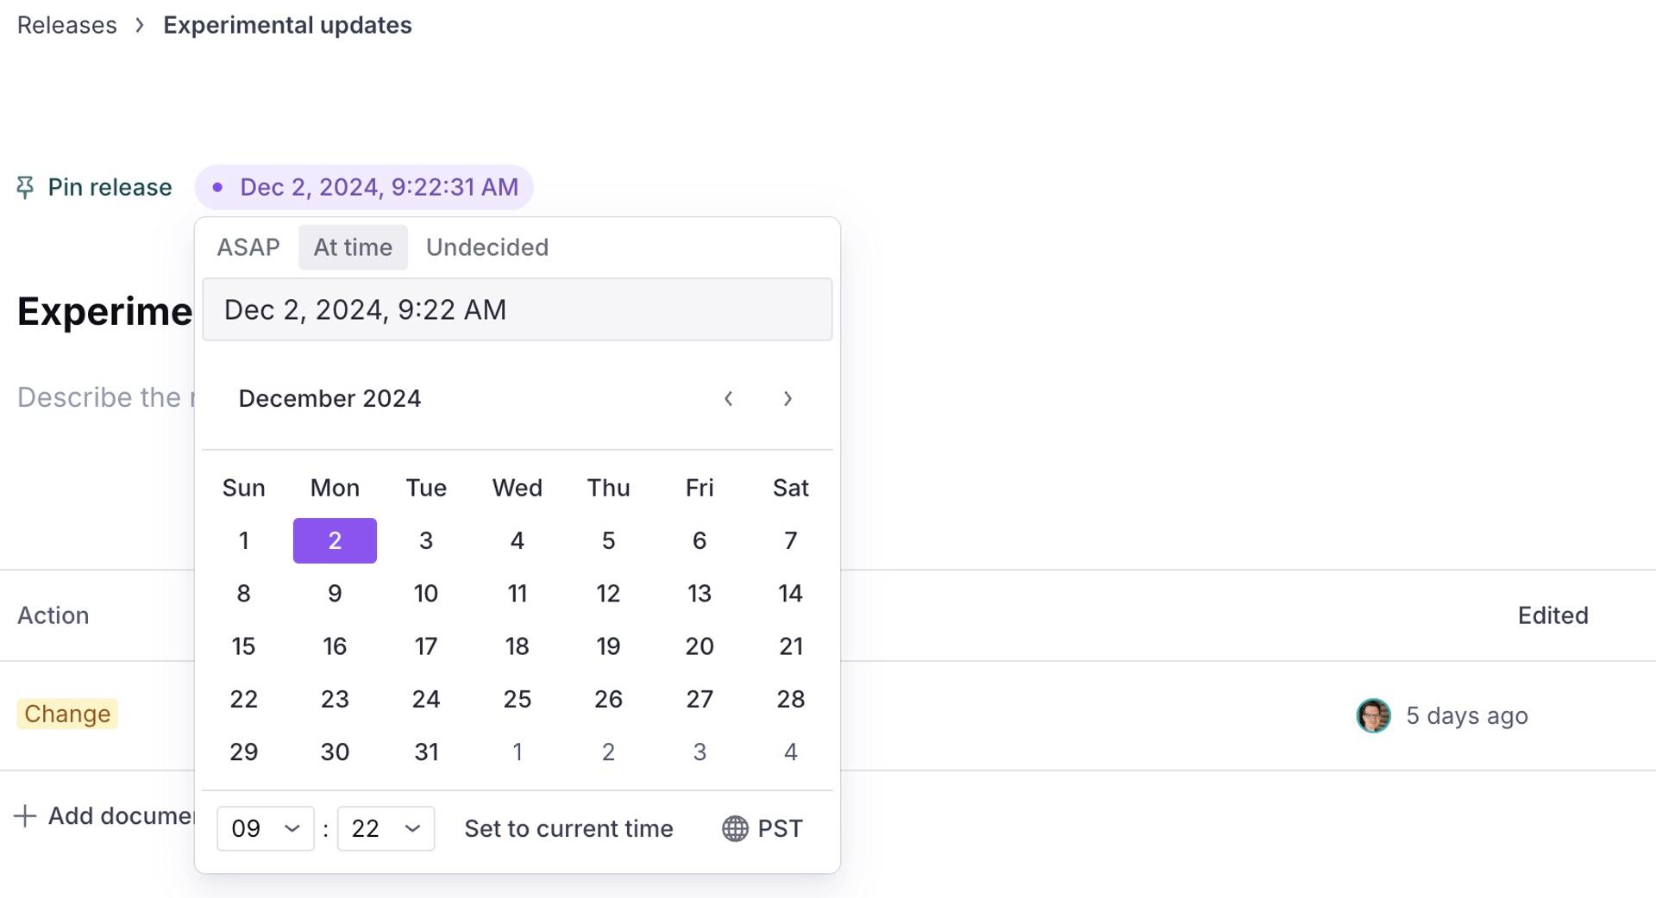Select December 25 in the calendar
This screenshot has height=898, width=1656.
click(x=517, y=699)
